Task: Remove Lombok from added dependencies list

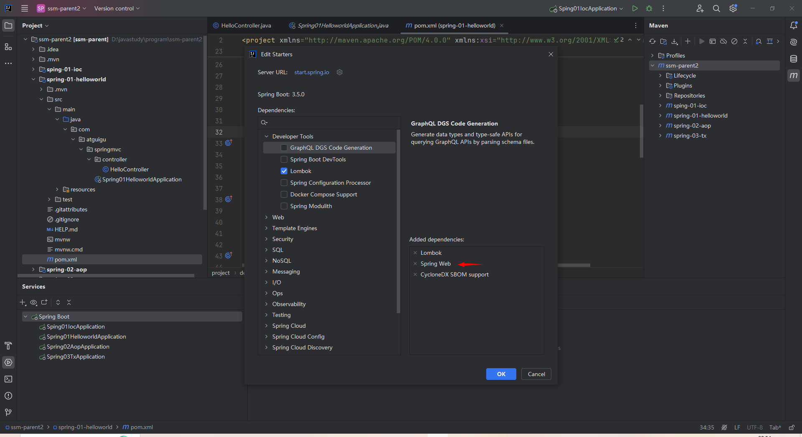Action: click(x=415, y=253)
